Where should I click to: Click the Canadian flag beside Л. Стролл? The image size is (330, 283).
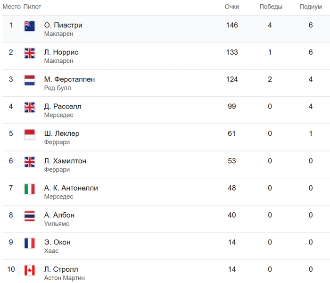click(30, 270)
